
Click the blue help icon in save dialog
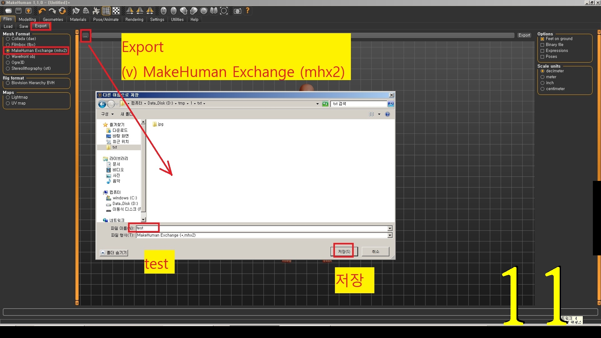tap(388, 114)
